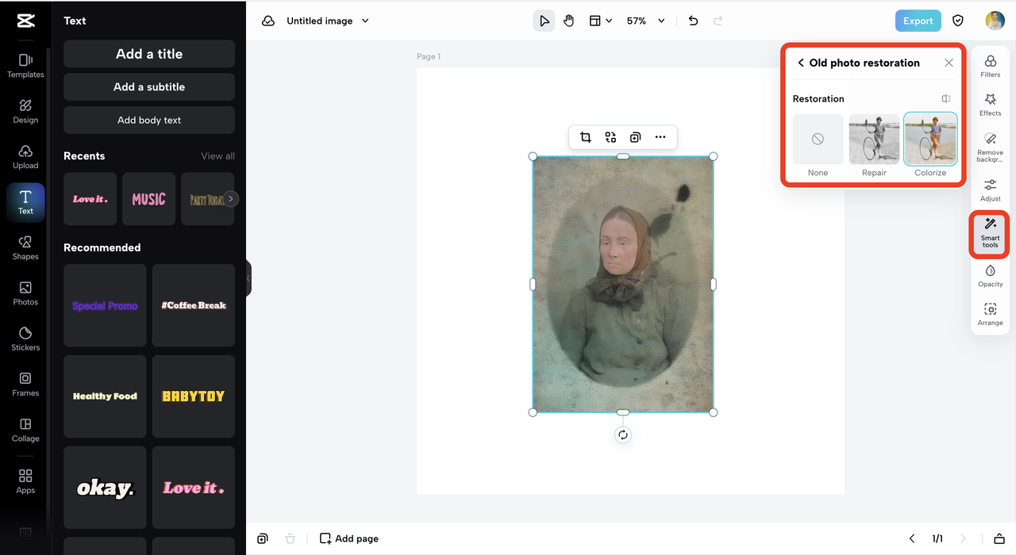Select the Text sidebar tab
This screenshot has height=555, width=1016.
[25, 202]
